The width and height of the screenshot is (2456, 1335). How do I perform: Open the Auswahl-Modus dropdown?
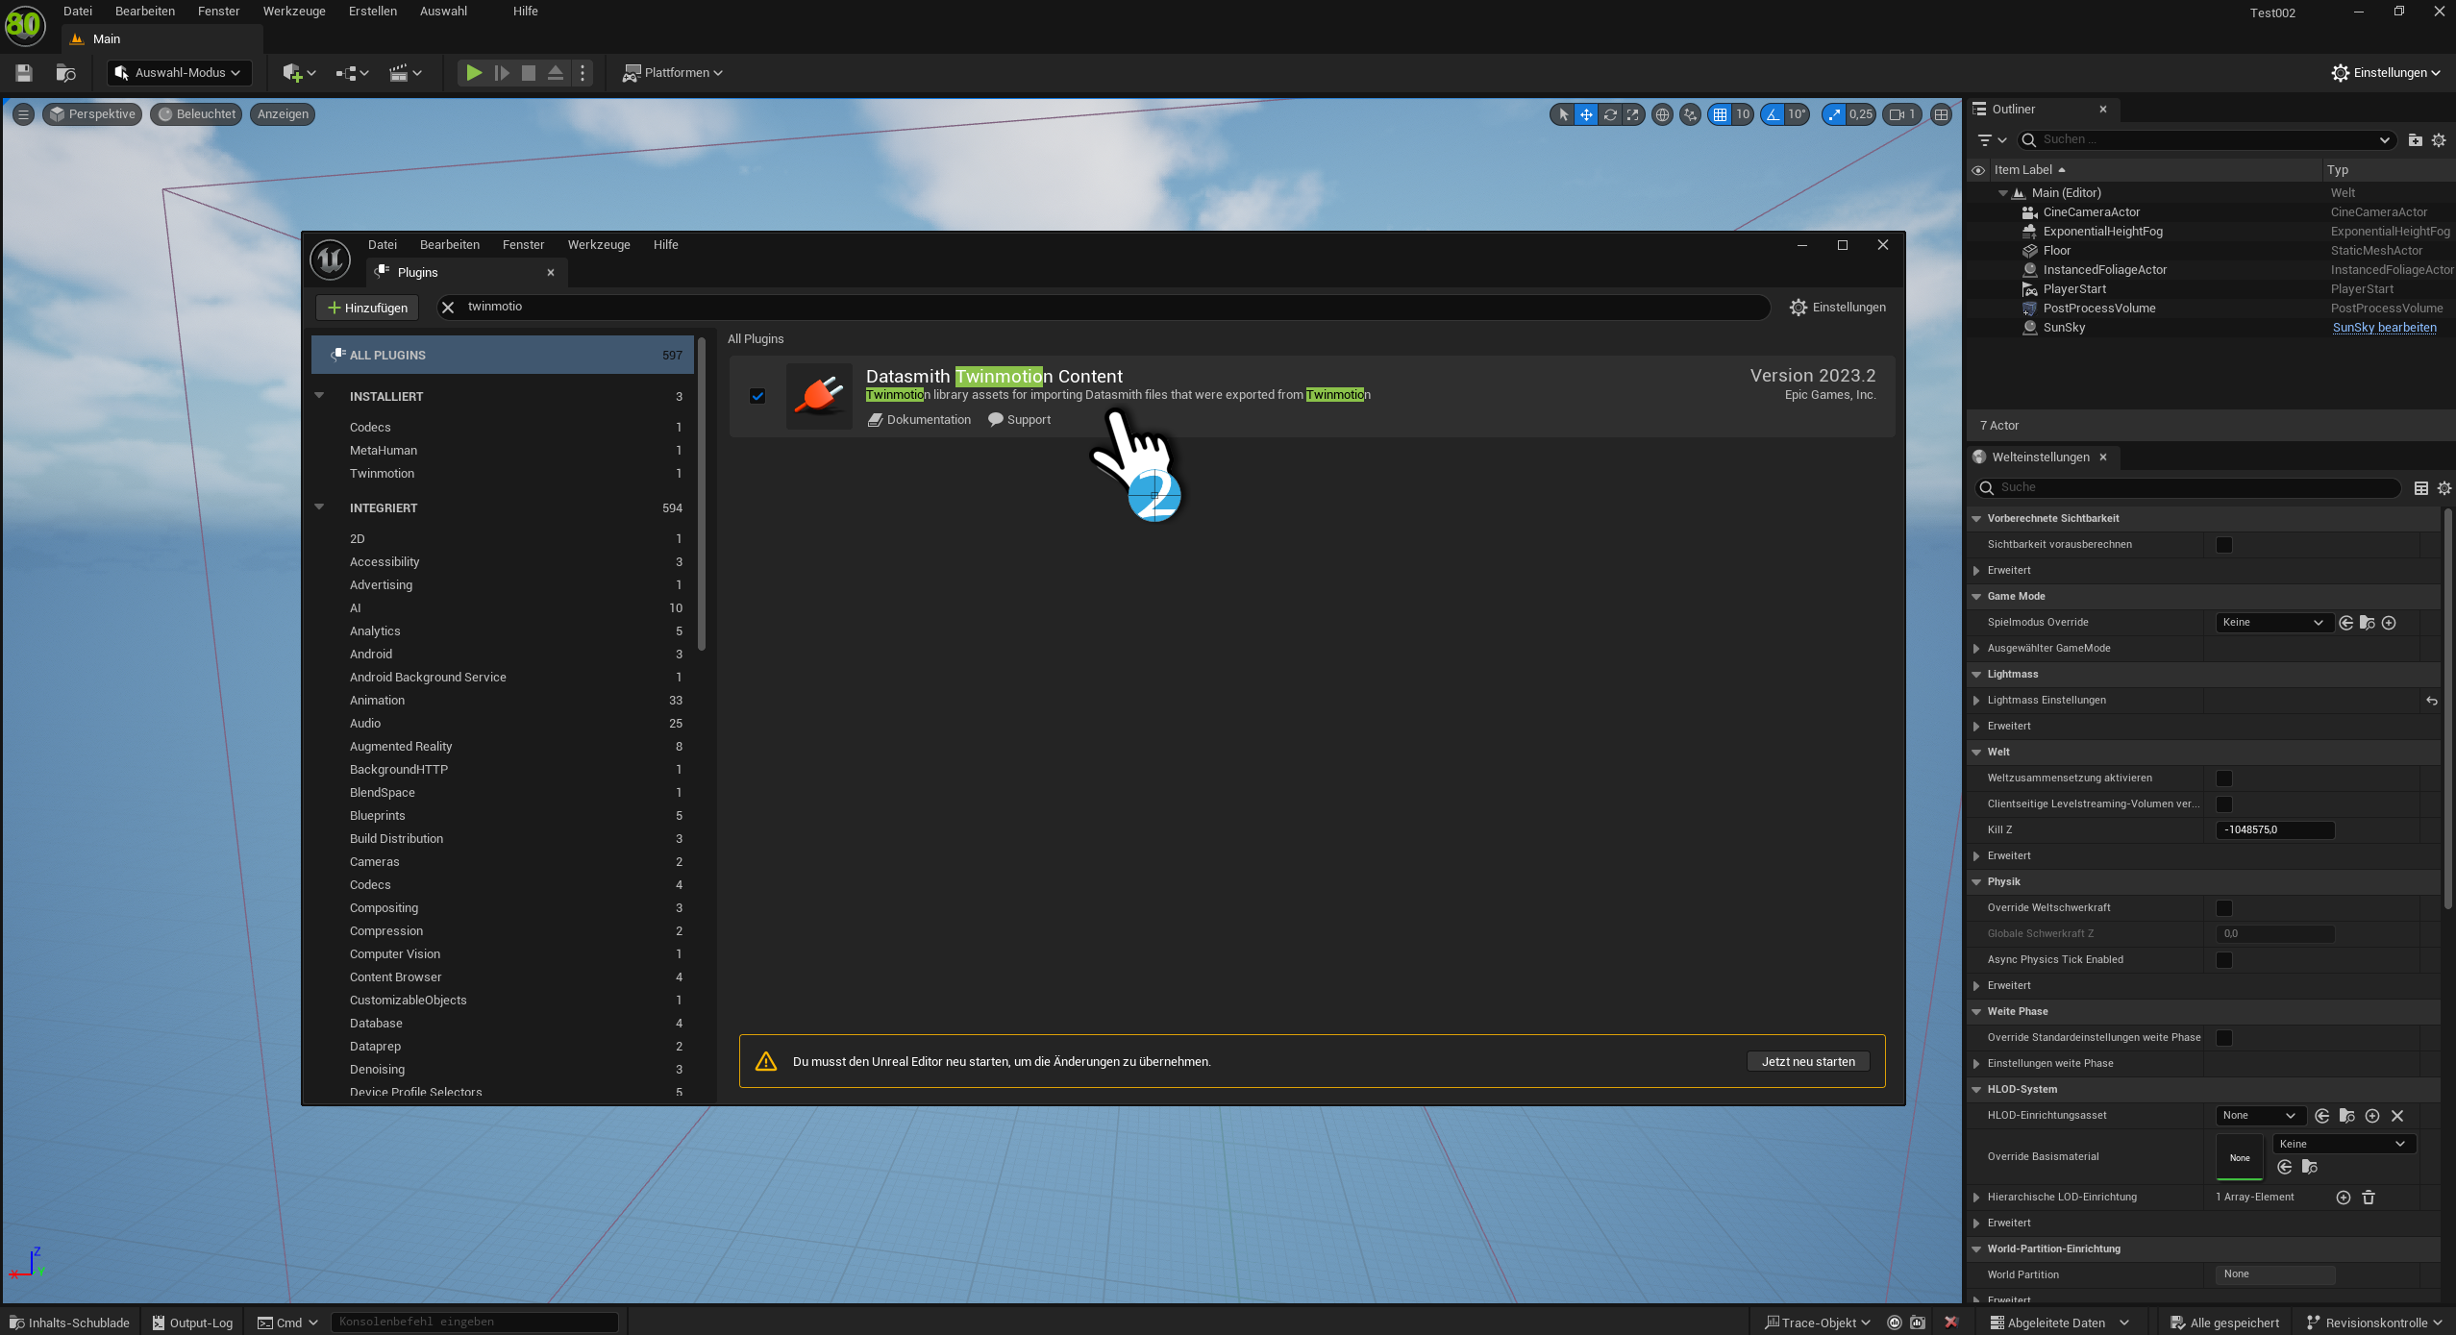tap(179, 73)
